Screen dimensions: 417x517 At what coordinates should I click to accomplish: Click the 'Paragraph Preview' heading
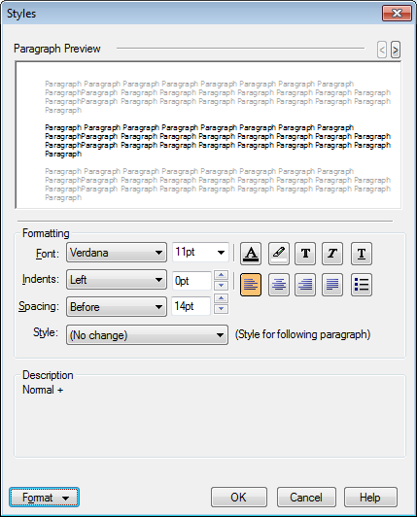(x=56, y=49)
